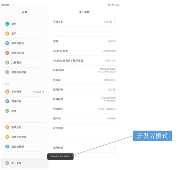
Task: Tap the status bar clock time
Action: pyautogui.click(x=6, y=5)
